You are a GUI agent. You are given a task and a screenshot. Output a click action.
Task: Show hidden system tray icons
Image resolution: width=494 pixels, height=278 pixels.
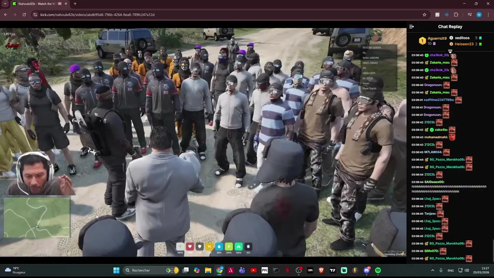point(433,270)
